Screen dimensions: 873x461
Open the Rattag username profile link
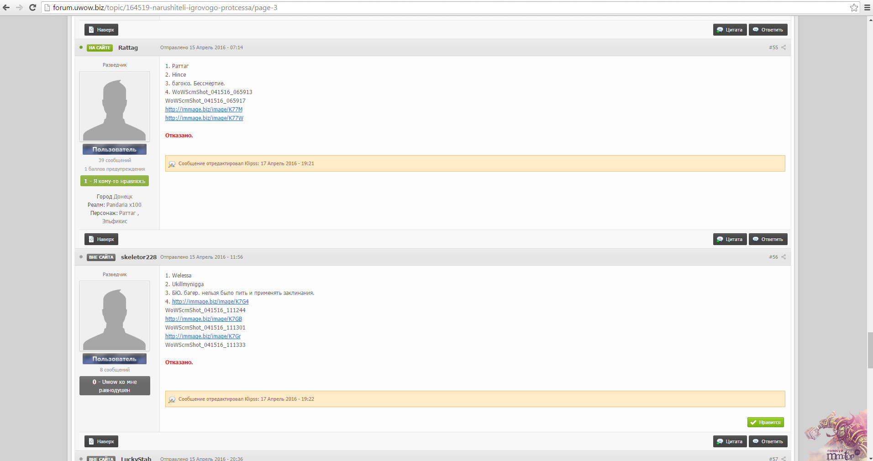click(128, 47)
